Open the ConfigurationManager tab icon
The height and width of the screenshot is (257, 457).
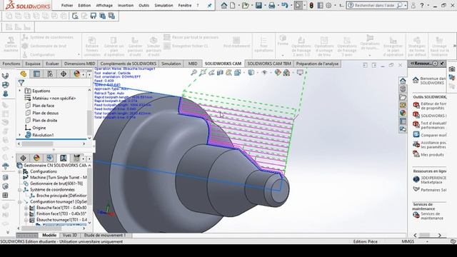pos(50,74)
